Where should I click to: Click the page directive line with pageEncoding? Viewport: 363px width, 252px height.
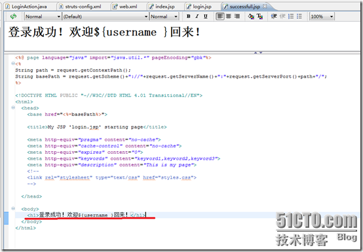(113, 58)
